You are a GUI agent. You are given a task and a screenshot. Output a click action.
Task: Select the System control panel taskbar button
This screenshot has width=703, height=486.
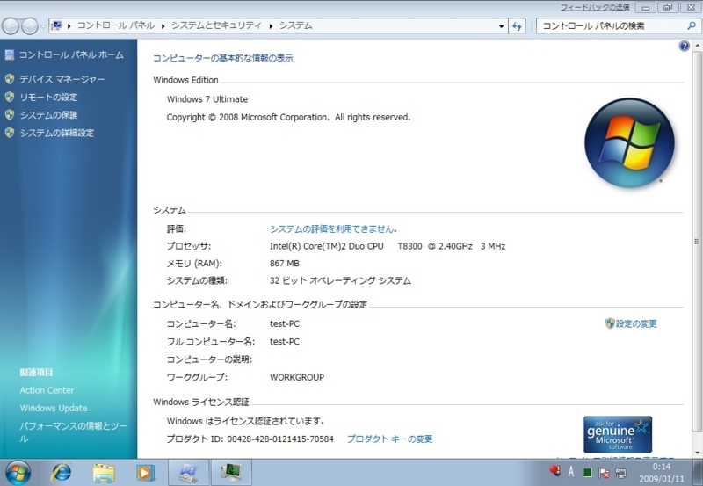(188, 473)
